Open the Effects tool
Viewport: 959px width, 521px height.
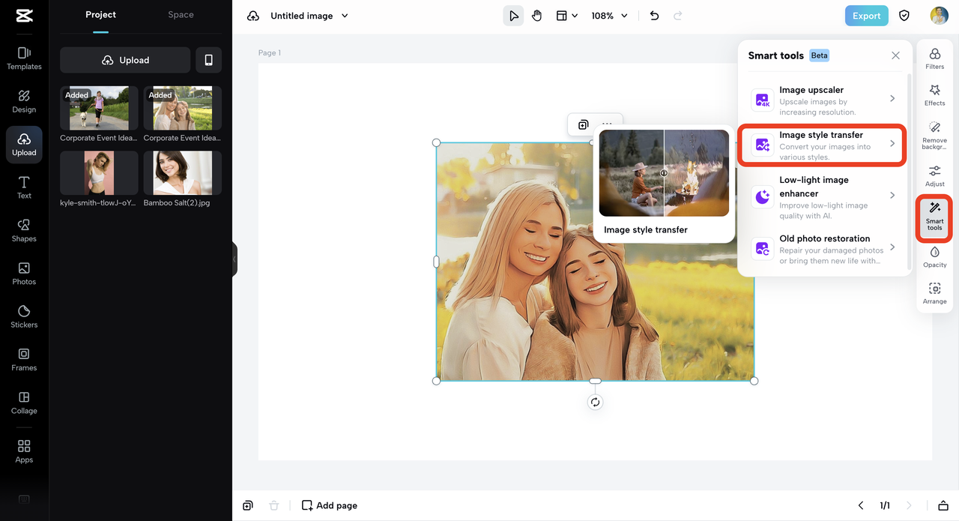(934, 94)
